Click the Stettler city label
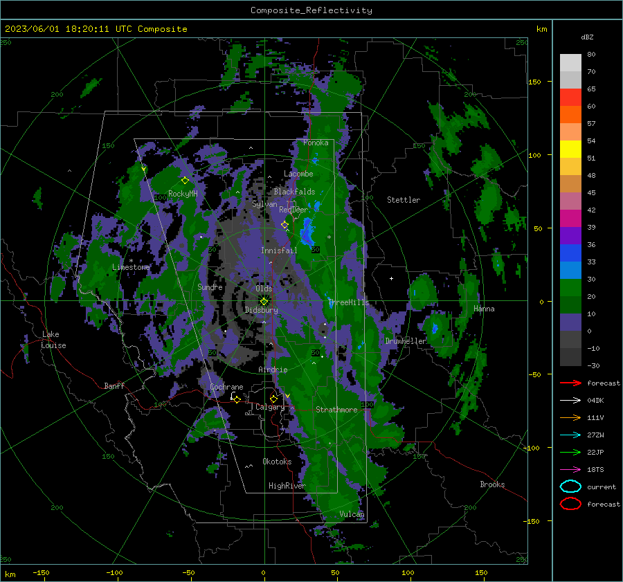This screenshot has width=623, height=582. pos(404,200)
